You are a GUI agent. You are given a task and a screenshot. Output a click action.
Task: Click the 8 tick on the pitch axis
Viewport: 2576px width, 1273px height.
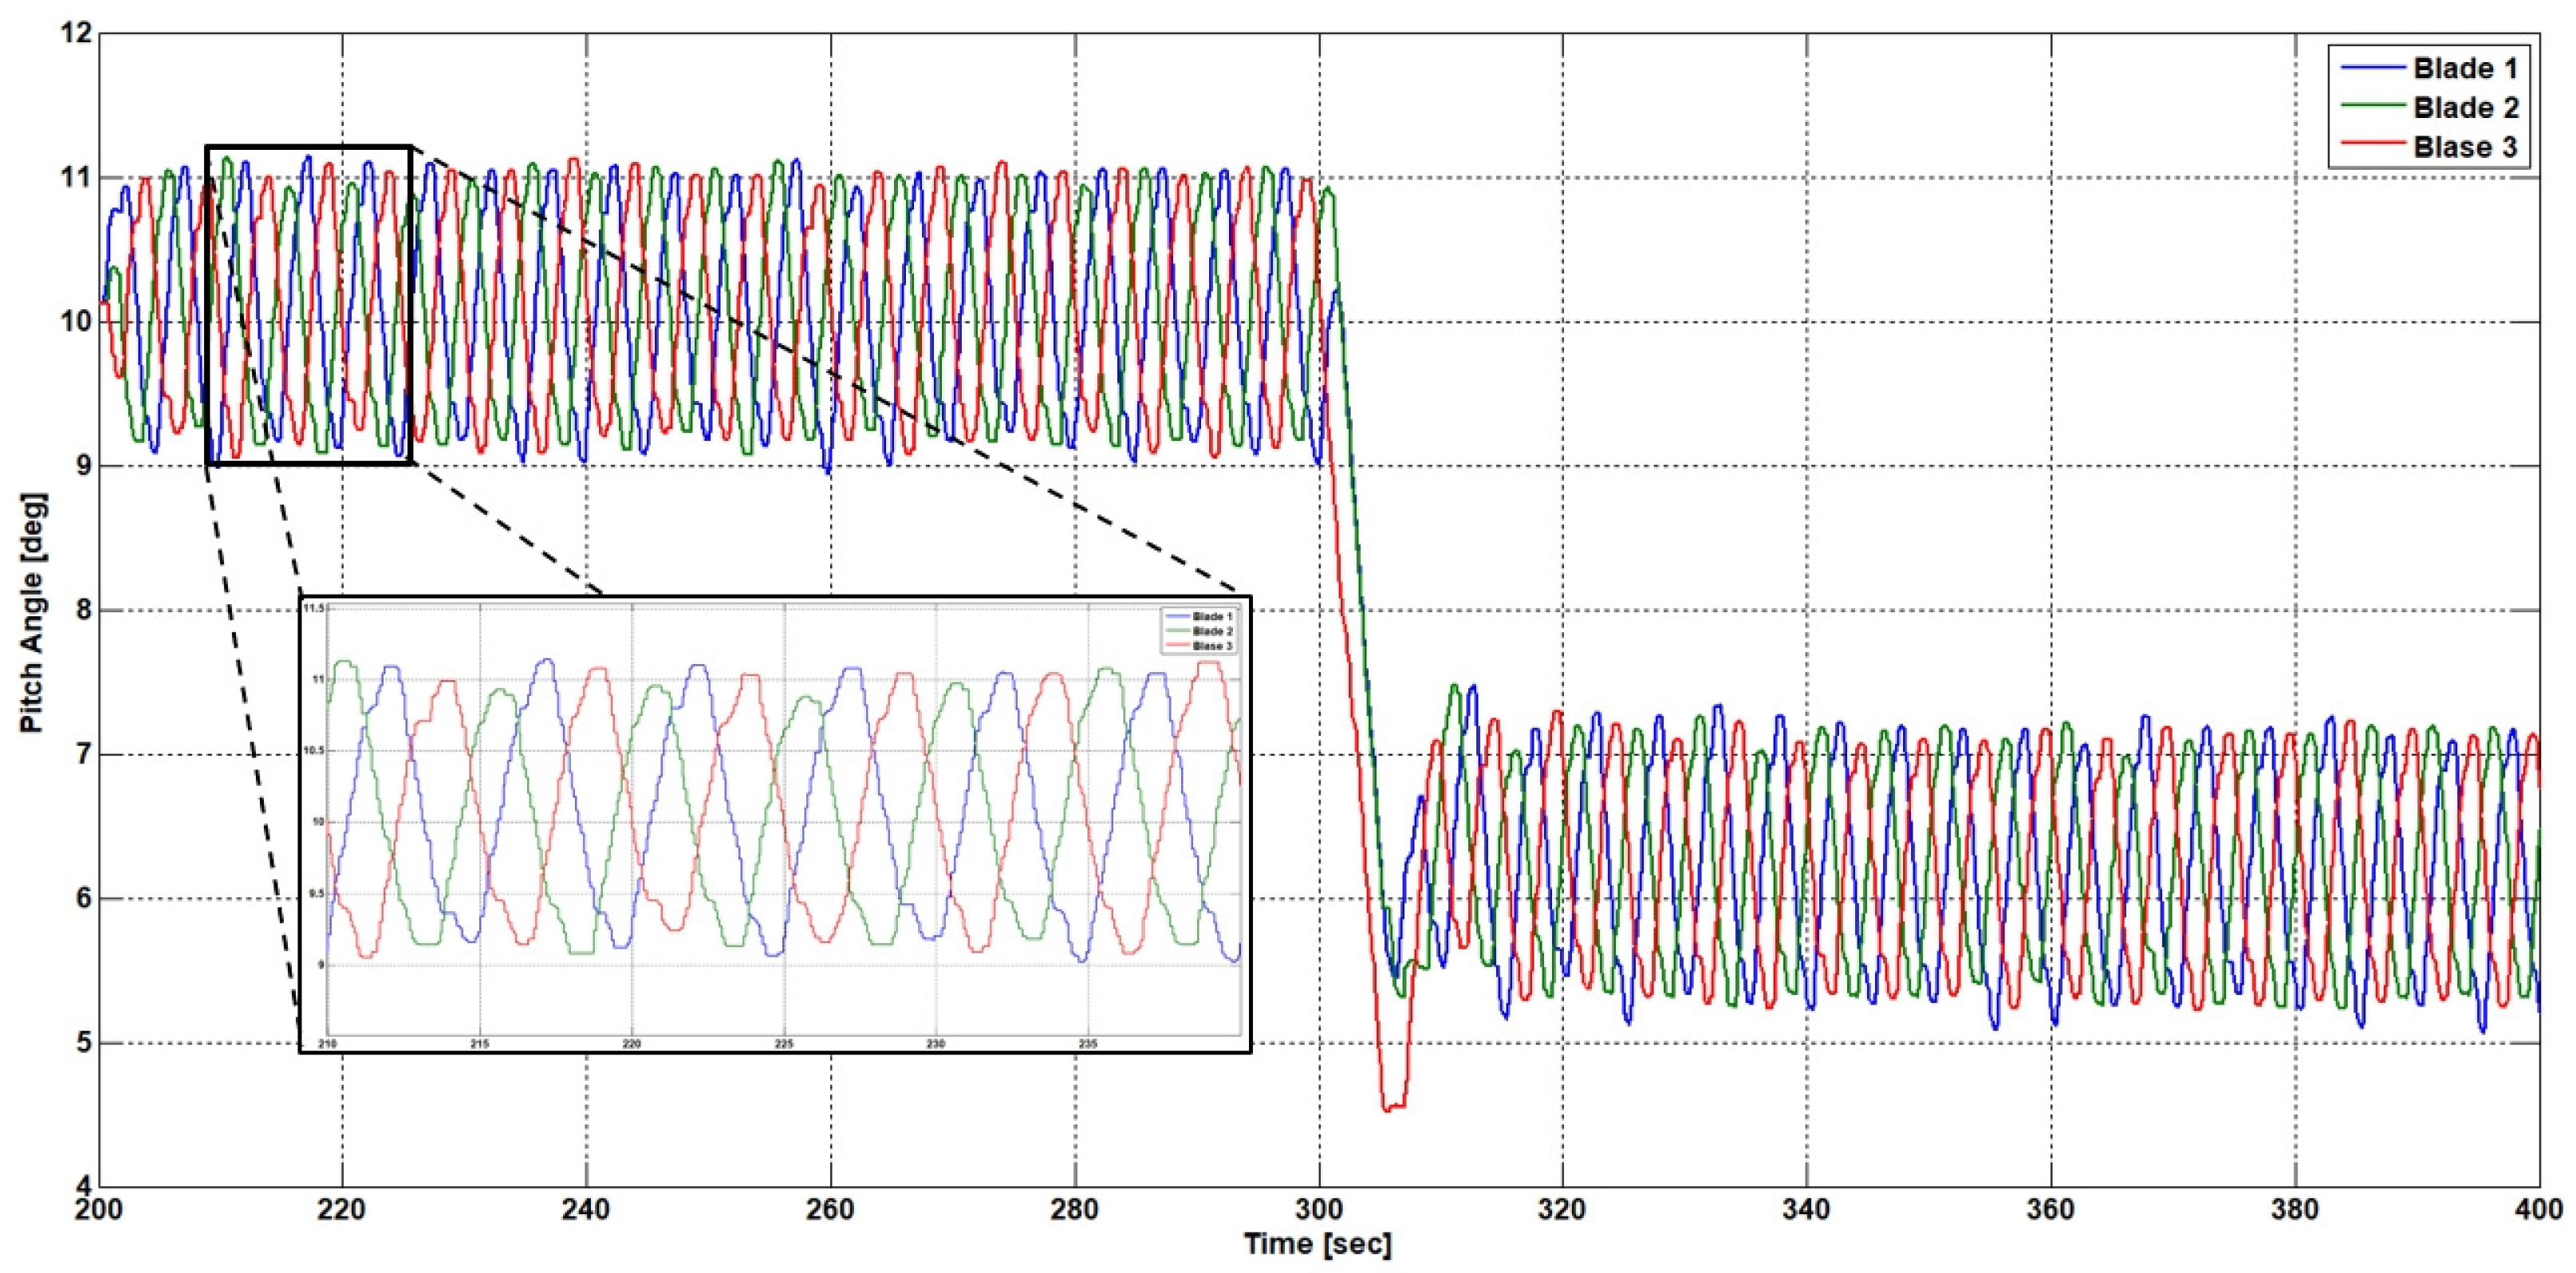click(x=82, y=610)
